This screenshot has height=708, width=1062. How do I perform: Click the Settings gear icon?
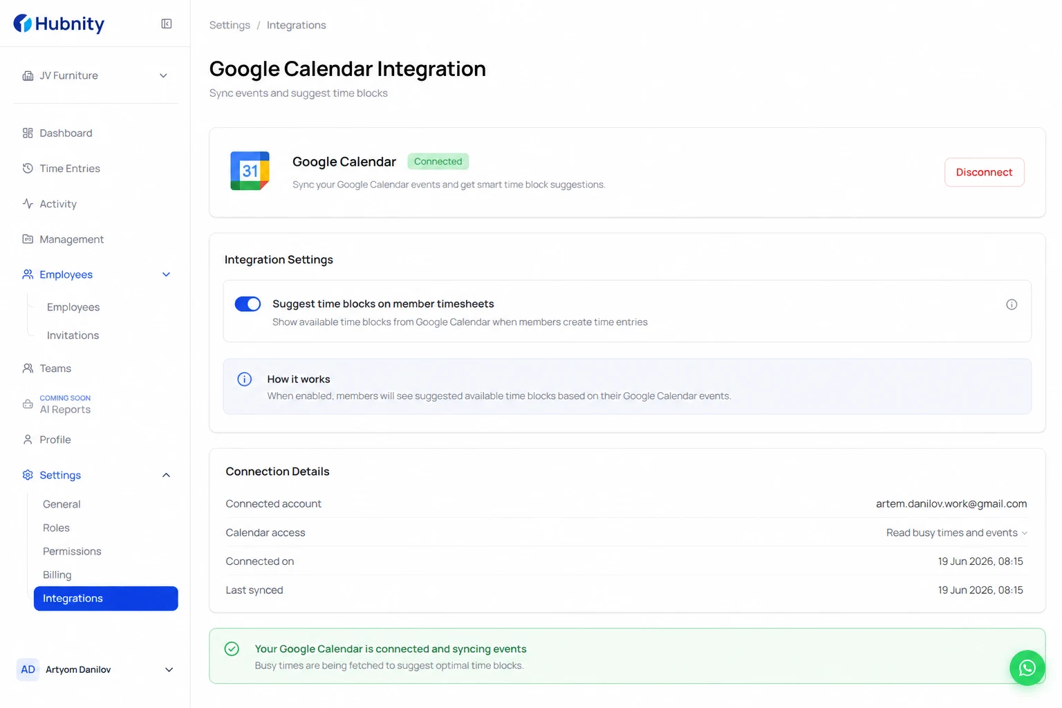[28, 475]
